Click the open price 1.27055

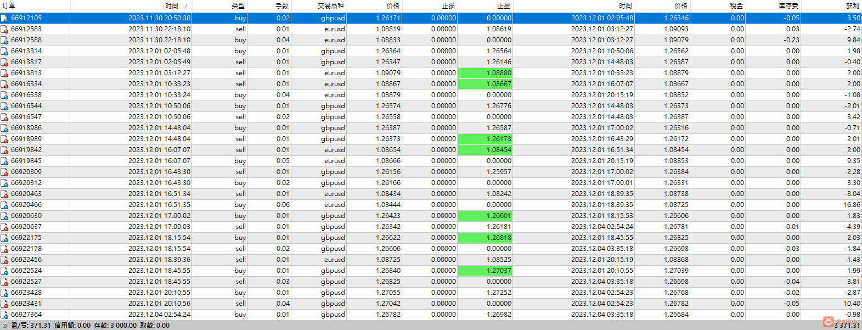click(x=388, y=293)
